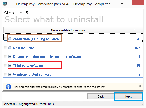Collapse the Windows related software group

(x=10, y=74)
